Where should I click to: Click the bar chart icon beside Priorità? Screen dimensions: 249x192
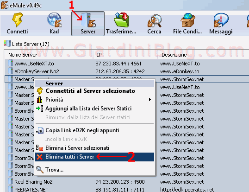[x=39, y=100]
